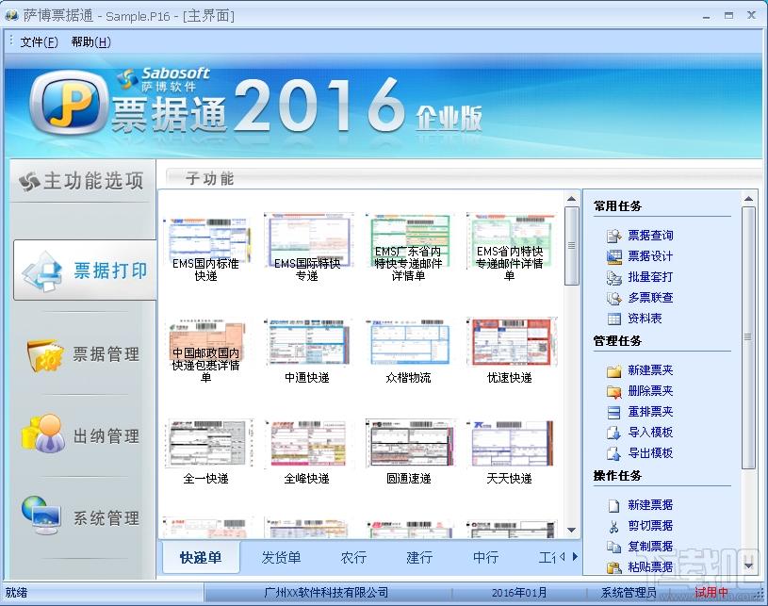Select the 中通快递 template thumbnail
The image size is (768, 606).
(307, 342)
